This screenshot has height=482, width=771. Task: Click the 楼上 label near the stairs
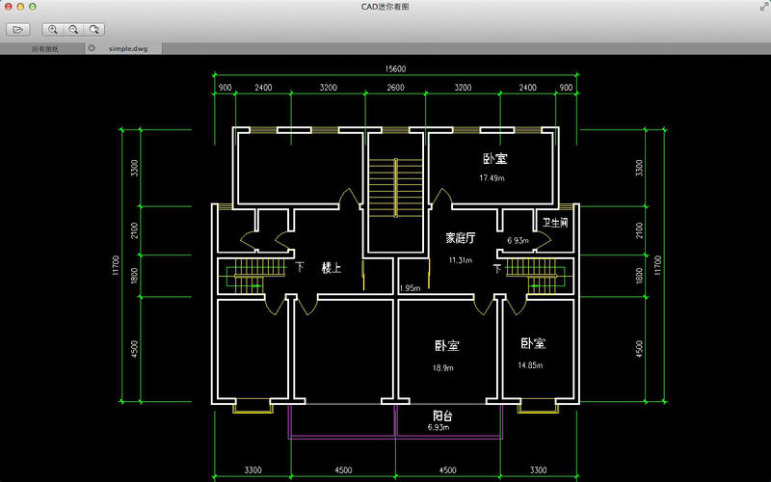332,268
